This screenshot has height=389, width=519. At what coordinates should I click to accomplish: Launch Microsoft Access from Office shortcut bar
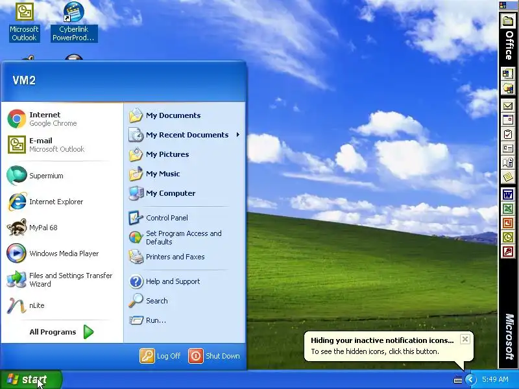[508, 252]
